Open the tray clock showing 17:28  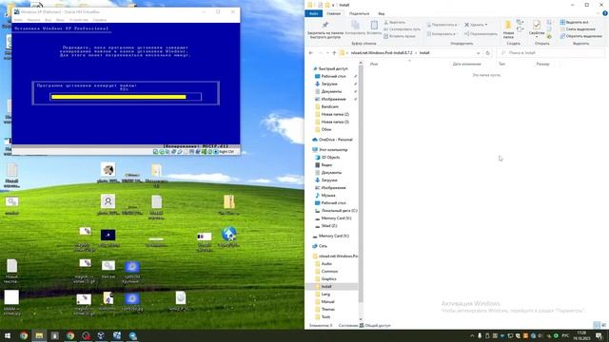tap(581, 335)
